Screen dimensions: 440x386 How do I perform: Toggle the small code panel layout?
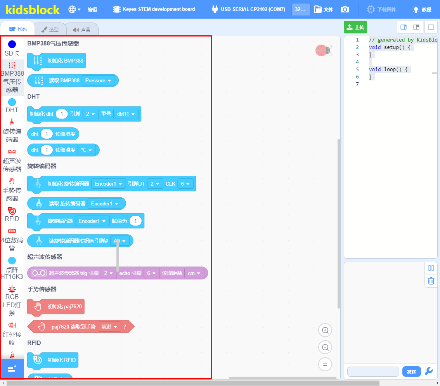(404, 27)
